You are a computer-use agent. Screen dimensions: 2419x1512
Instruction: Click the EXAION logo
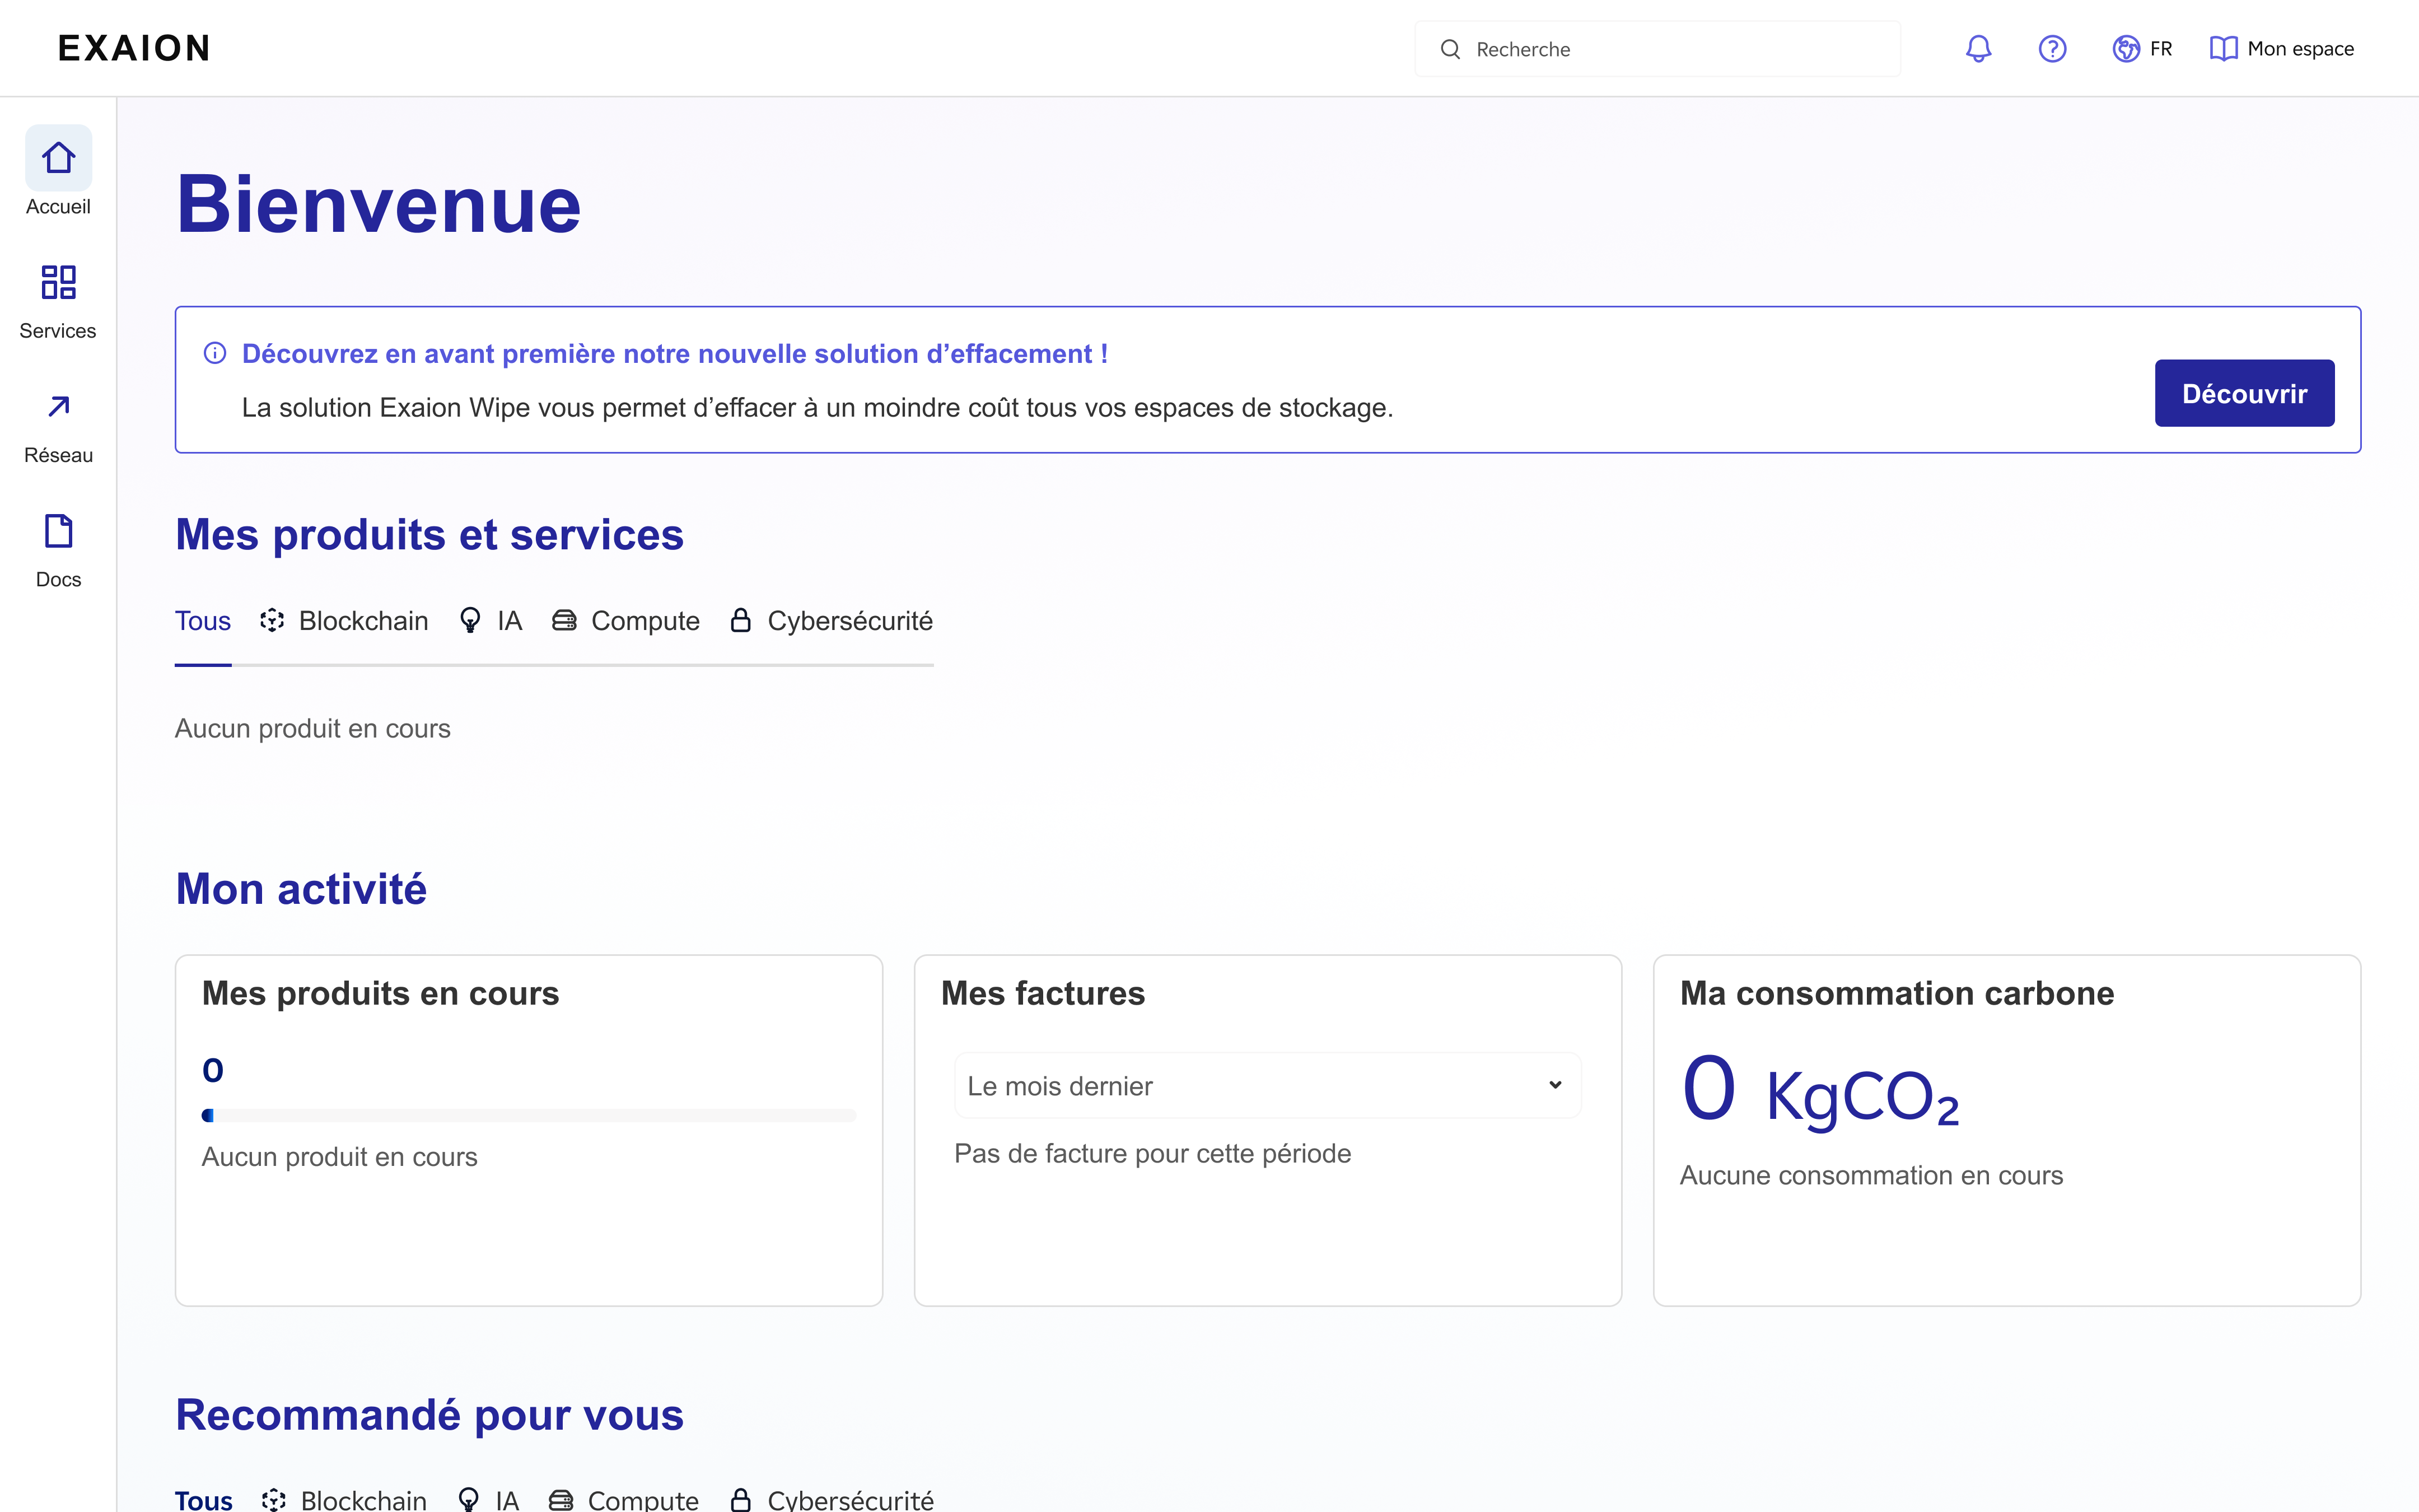point(134,48)
